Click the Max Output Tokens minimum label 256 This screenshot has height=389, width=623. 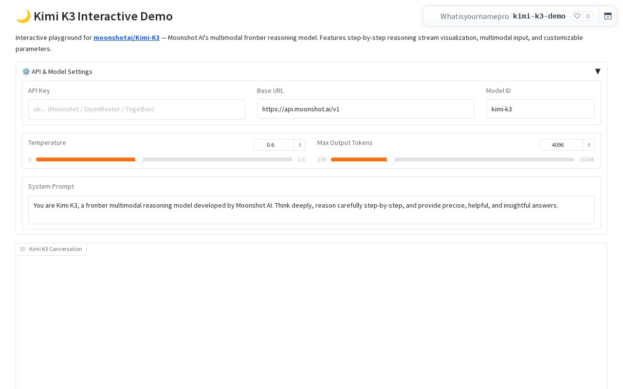click(x=322, y=159)
